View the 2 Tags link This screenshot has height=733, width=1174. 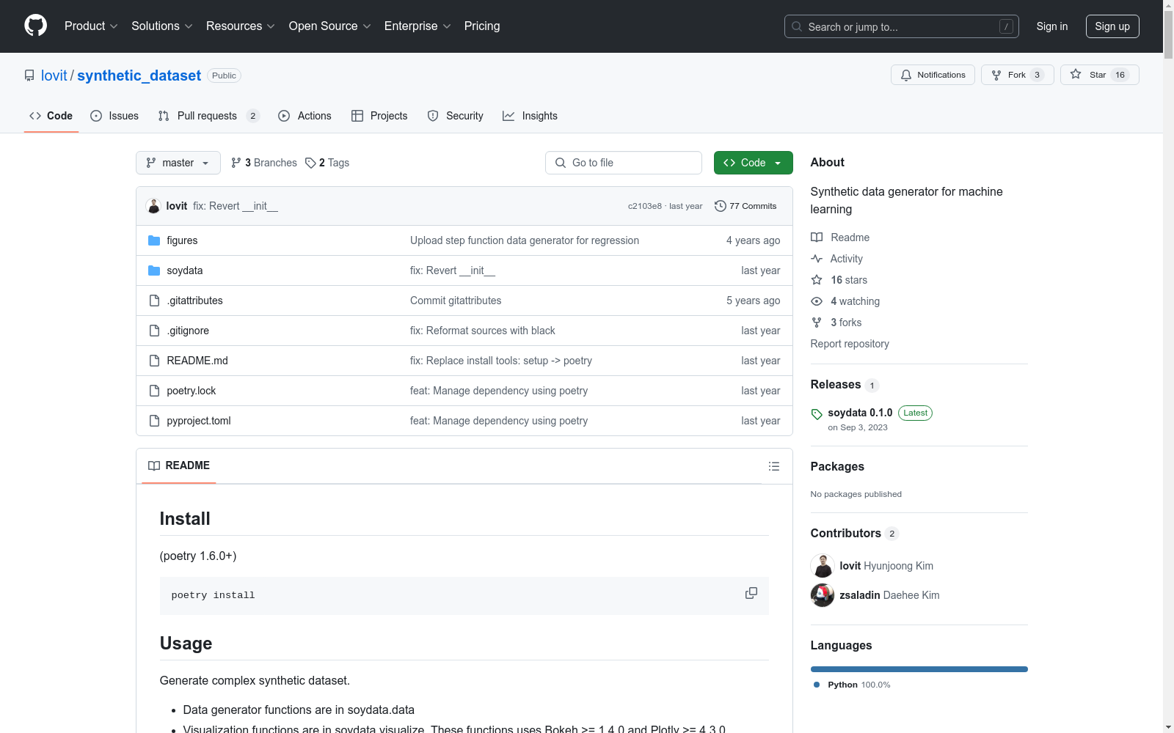(327, 163)
